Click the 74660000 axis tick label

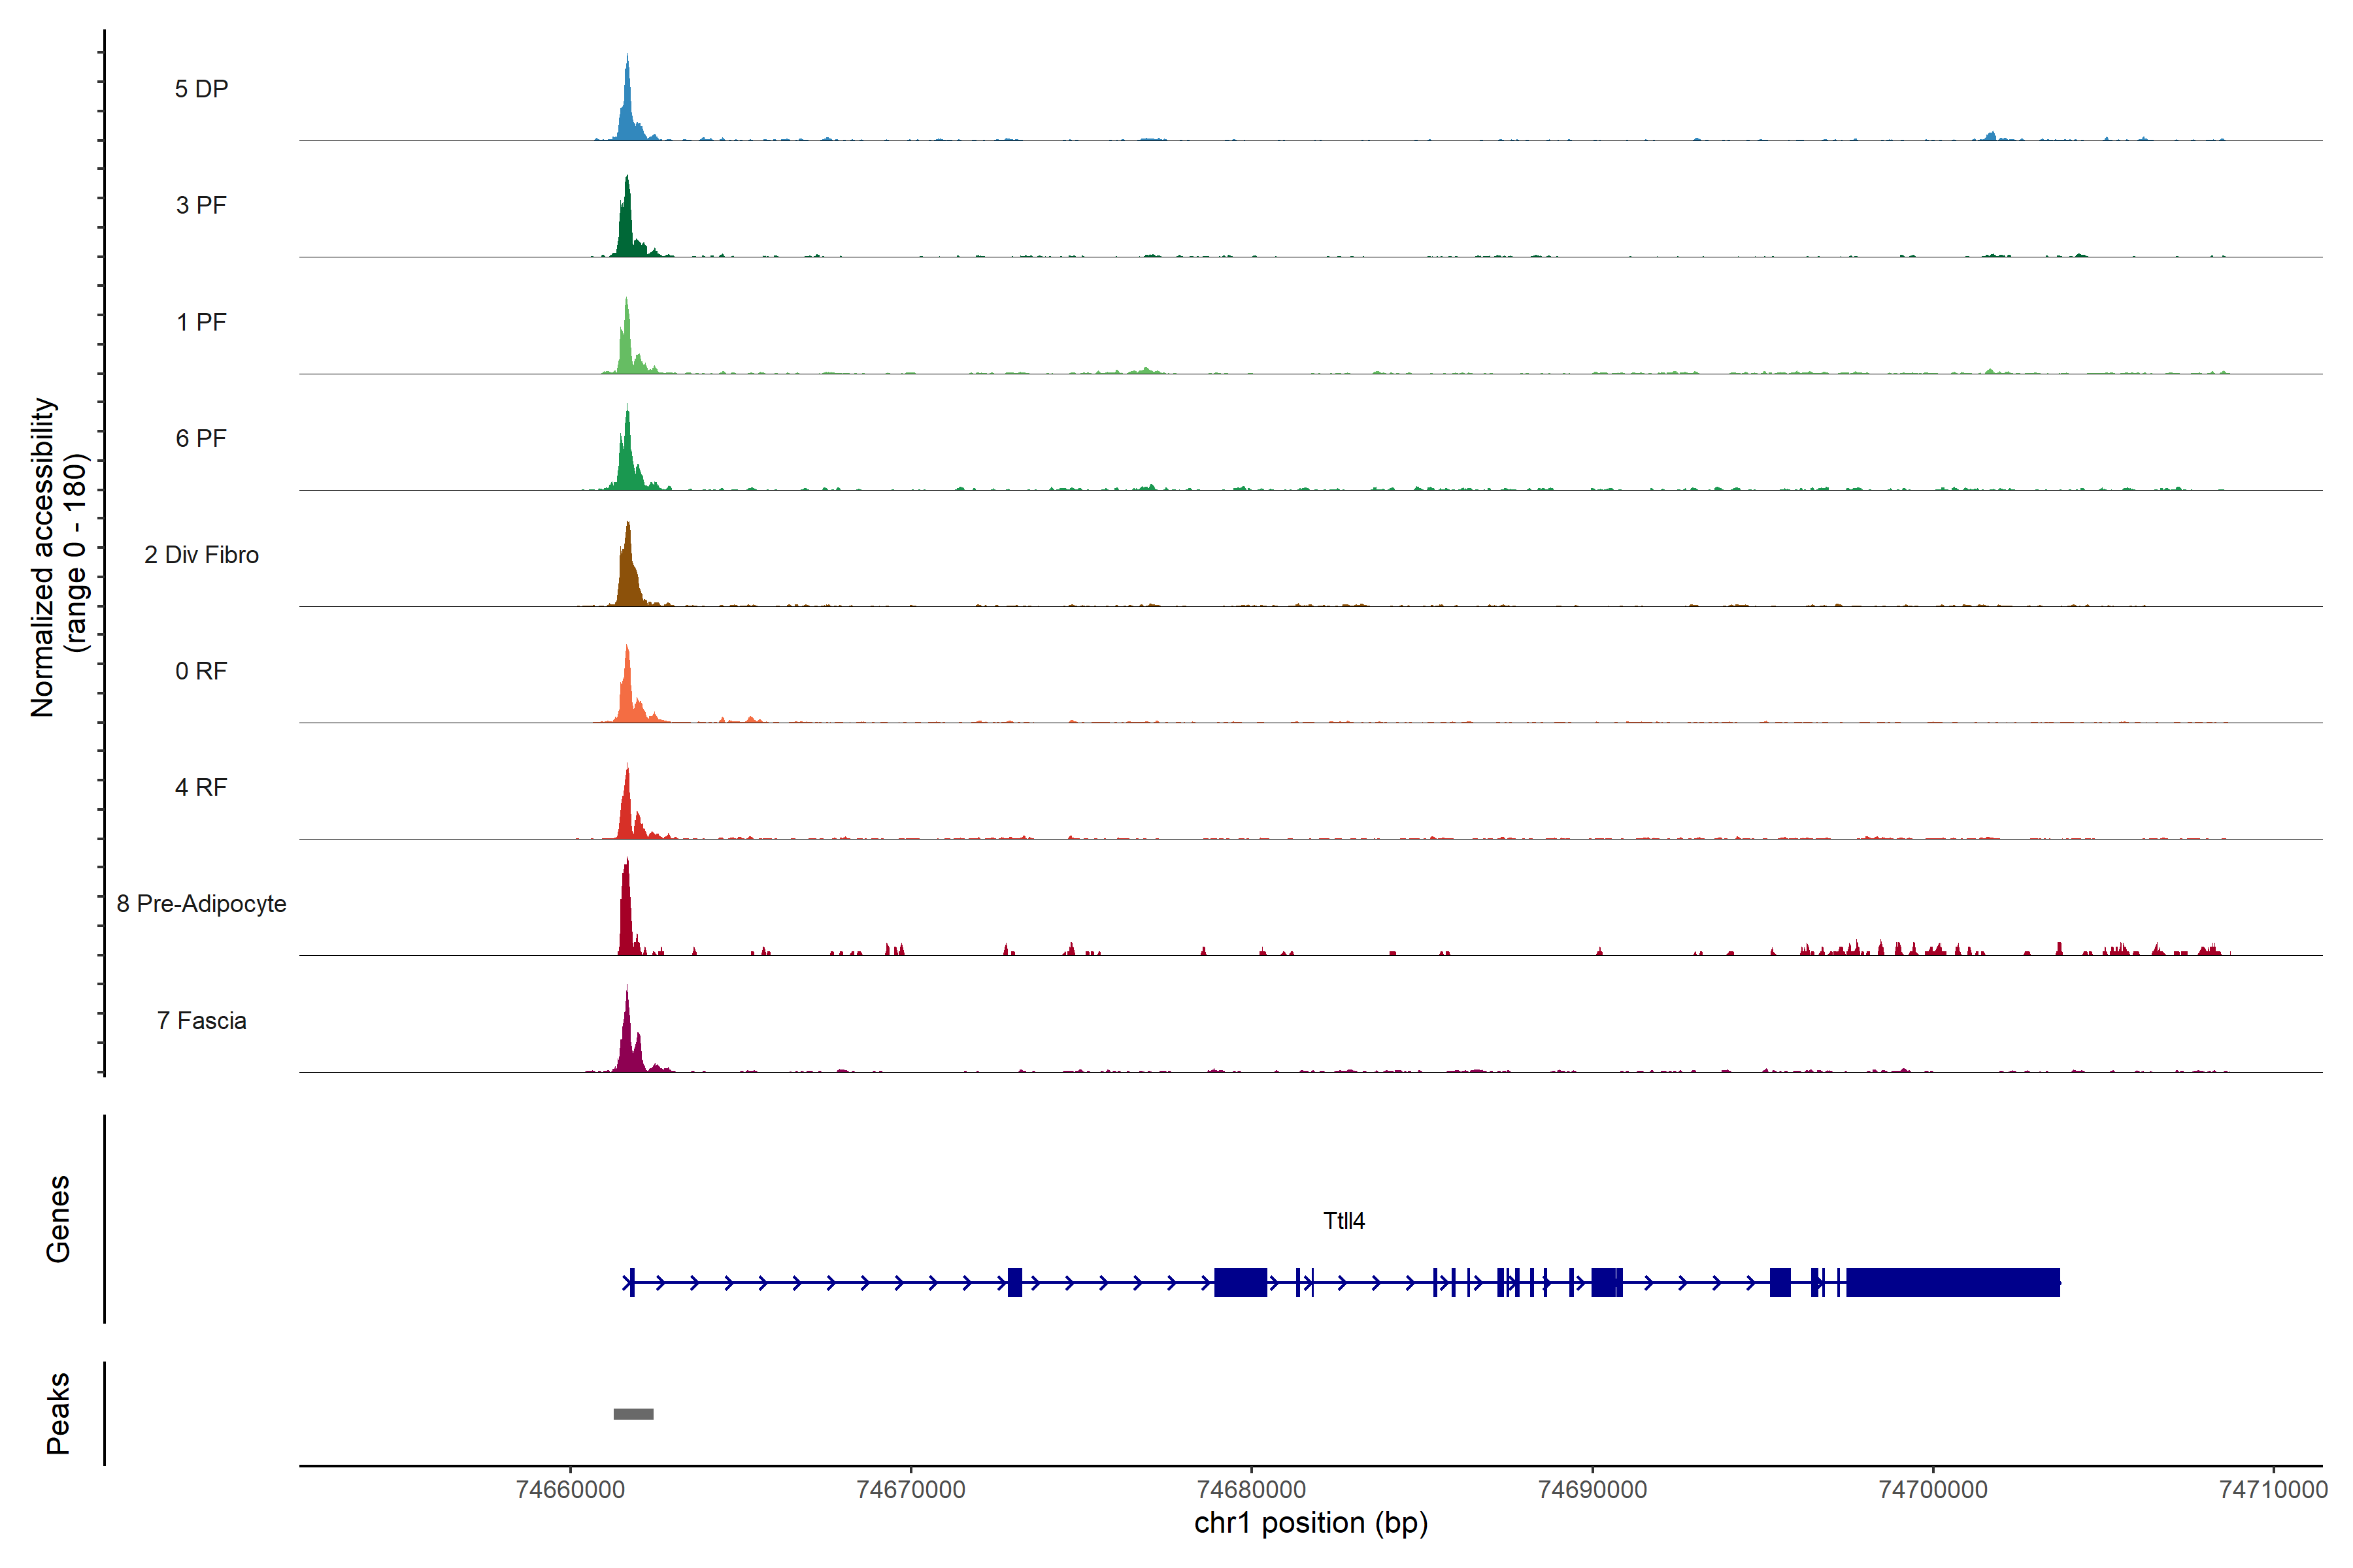(x=570, y=1490)
